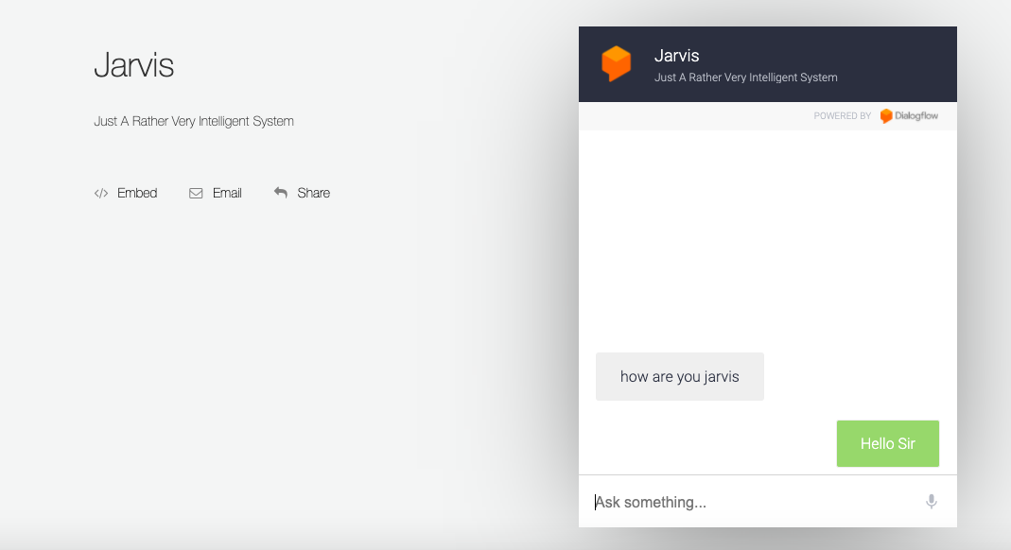Screen dimensions: 1011x550
Task: Click the Share link
Action: pos(313,192)
